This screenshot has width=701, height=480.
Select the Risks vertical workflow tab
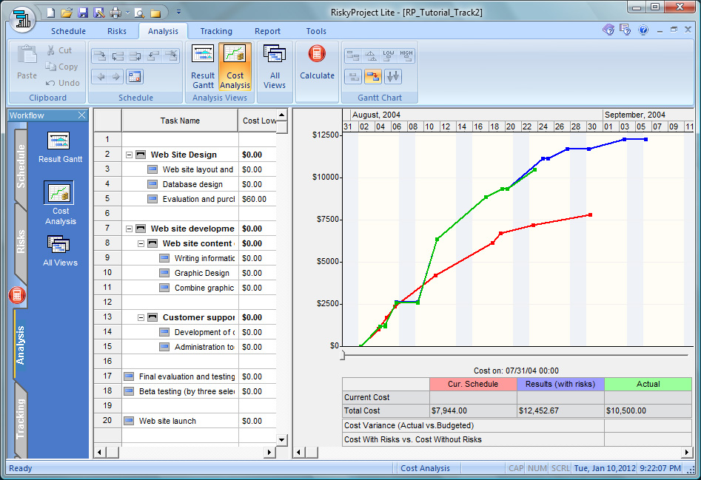(21, 242)
